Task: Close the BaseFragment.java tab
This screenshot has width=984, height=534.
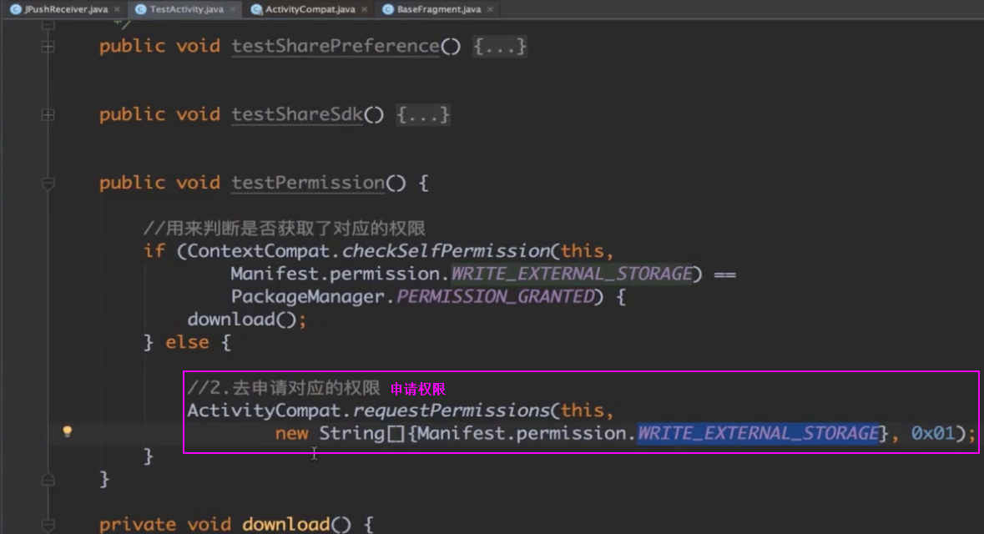Action: coord(490,9)
